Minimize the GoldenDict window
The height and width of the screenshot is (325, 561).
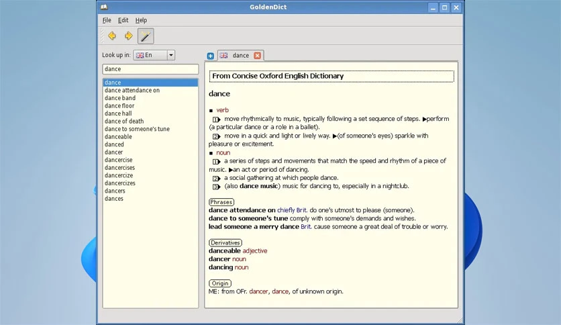coord(433,7)
